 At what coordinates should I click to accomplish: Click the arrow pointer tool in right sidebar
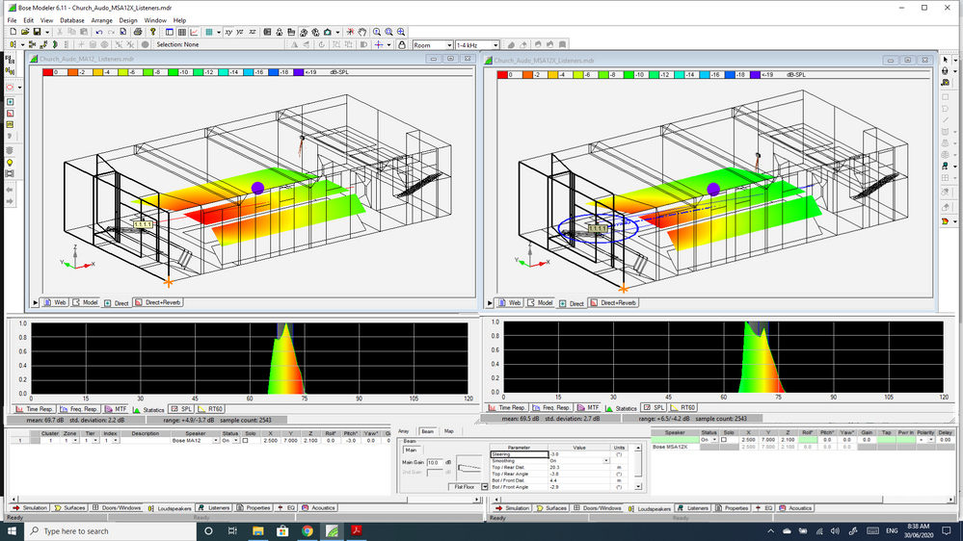pyautogui.click(x=946, y=60)
